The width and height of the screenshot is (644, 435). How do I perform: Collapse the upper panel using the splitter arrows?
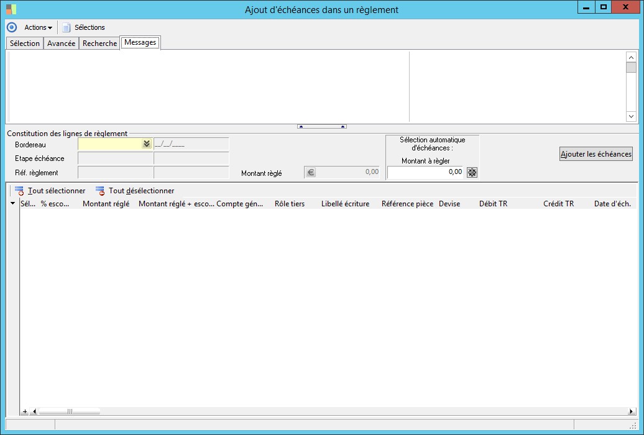click(x=321, y=127)
